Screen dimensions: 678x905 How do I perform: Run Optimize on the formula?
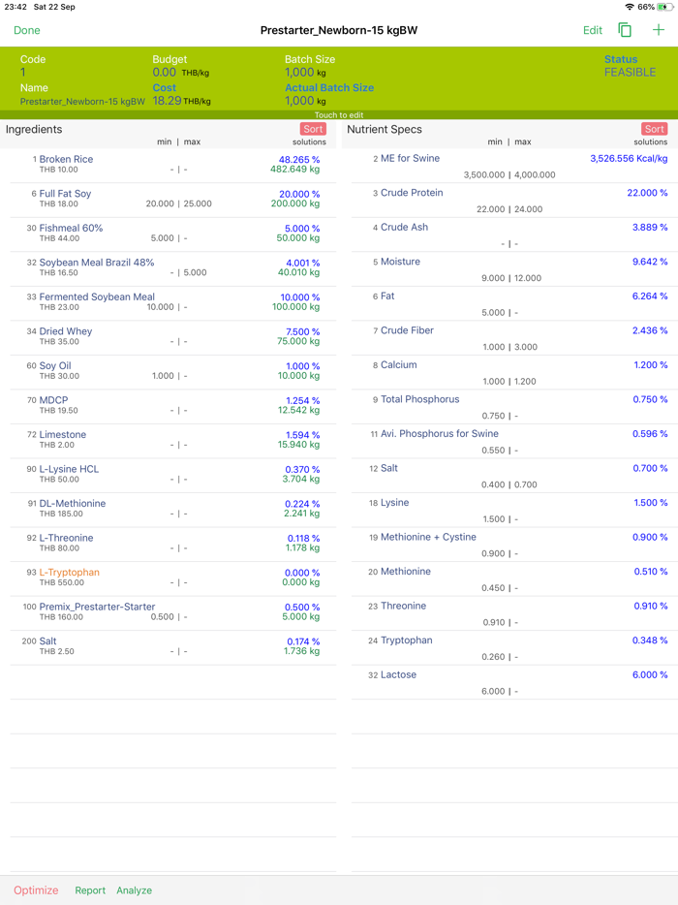pos(36,890)
